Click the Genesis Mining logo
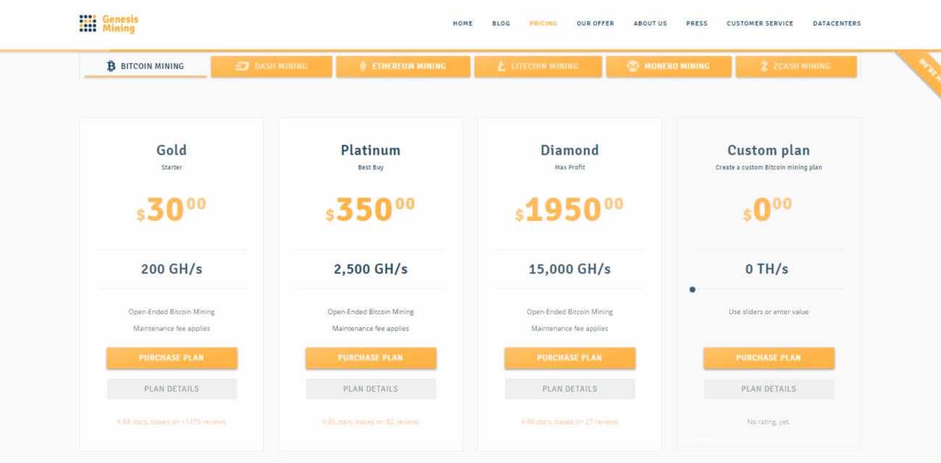 [x=109, y=23]
